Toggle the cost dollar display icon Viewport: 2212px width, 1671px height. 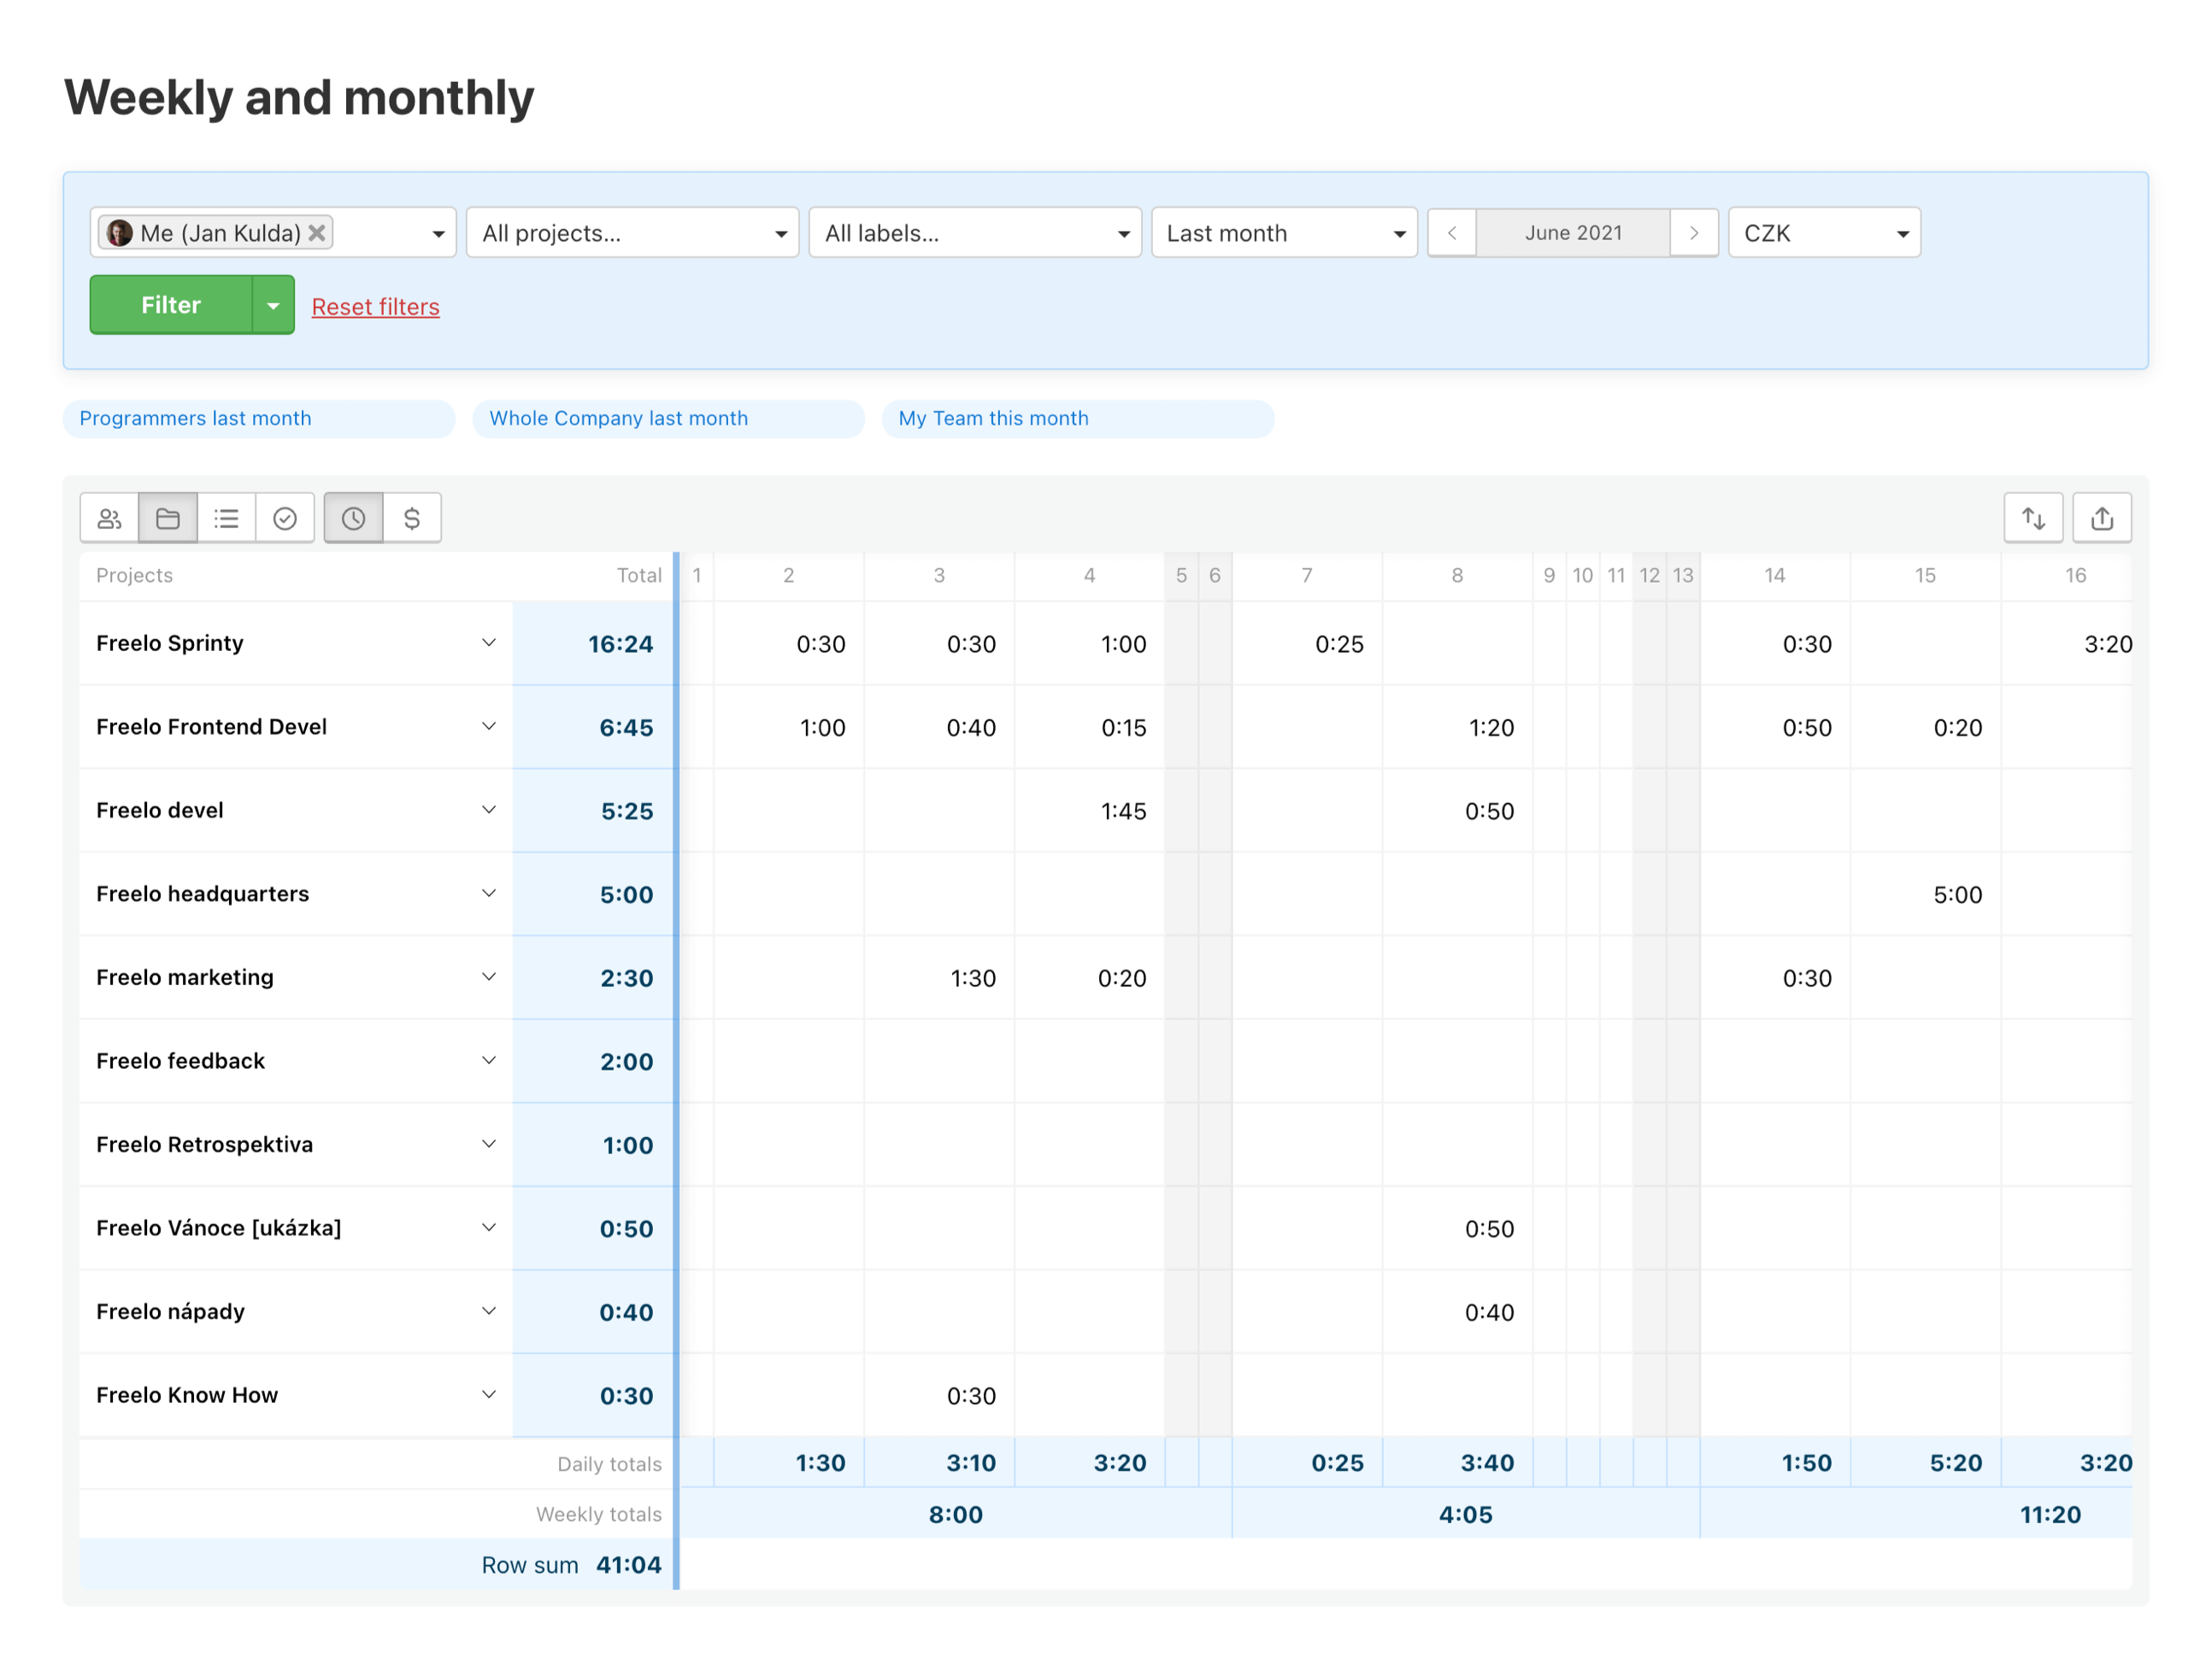click(412, 518)
